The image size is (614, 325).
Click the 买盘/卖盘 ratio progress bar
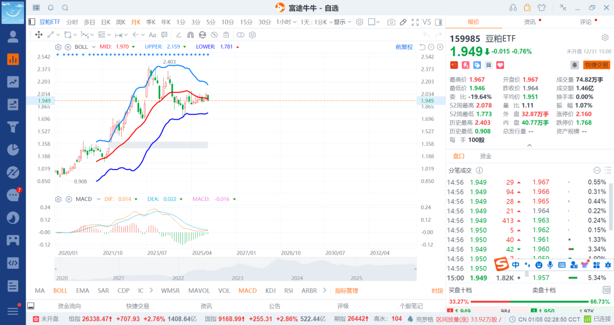click(529, 302)
